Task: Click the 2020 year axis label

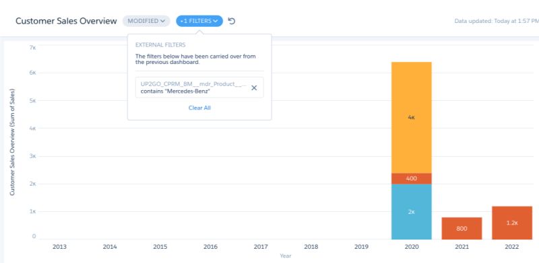Action: 412,246
